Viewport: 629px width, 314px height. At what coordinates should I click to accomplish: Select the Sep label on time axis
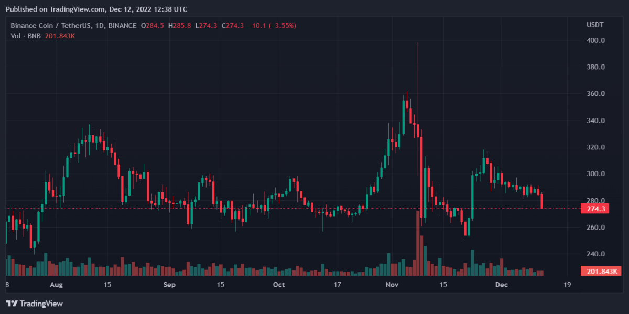[169, 285]
